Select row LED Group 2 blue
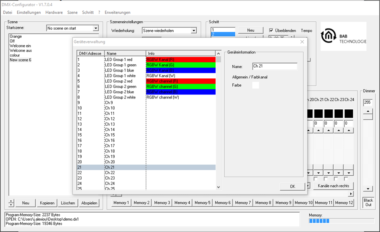380x232 pixels. (146, 92)
